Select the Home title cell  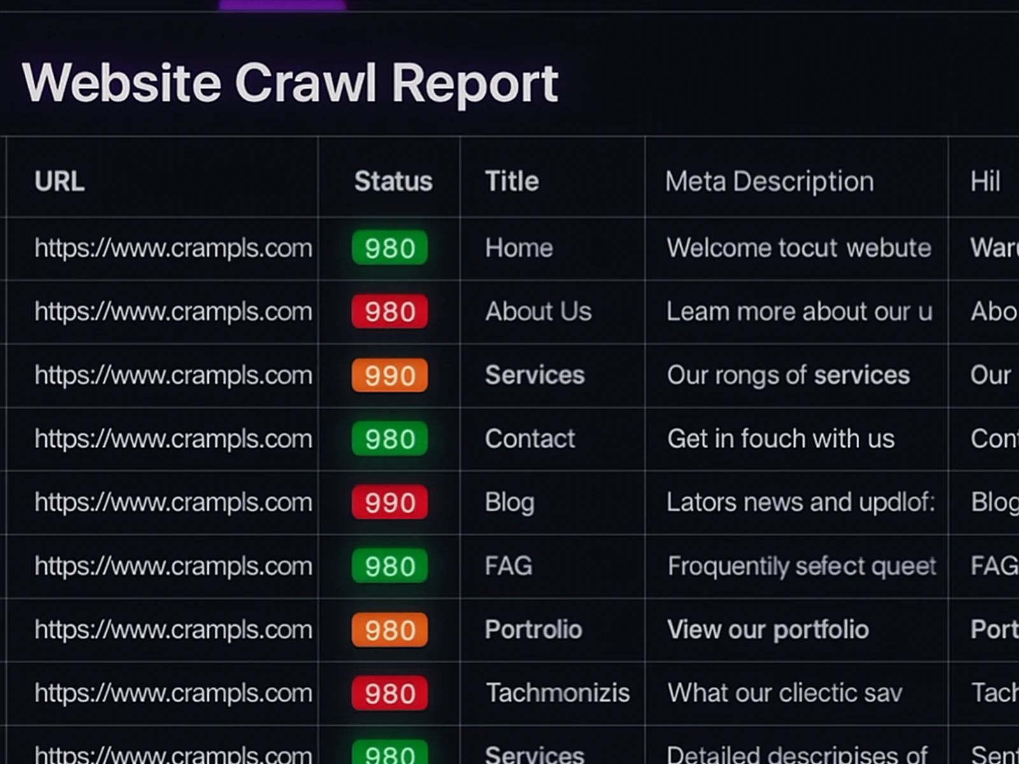(519, 248)
